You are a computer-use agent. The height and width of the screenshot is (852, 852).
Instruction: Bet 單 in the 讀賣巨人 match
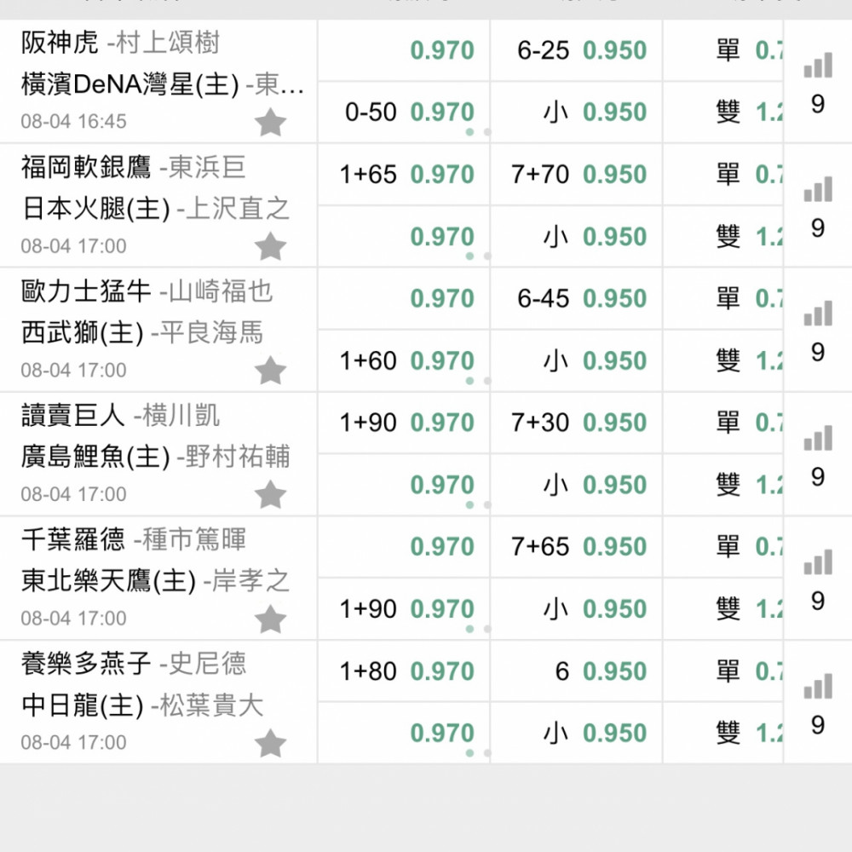pyautogui.click(x=723, y=423)
